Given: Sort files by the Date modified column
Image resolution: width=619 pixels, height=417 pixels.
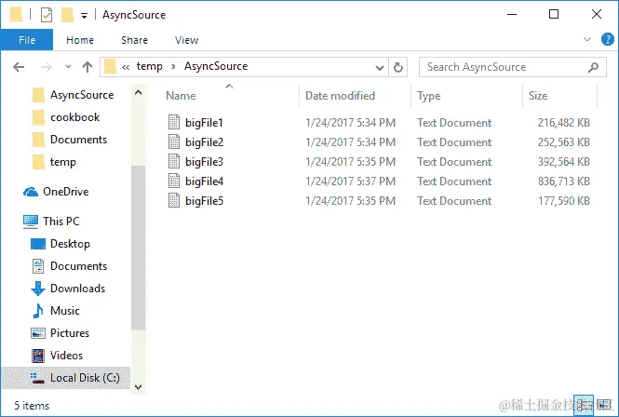Looking at the screenshot, I should point(340,96).
